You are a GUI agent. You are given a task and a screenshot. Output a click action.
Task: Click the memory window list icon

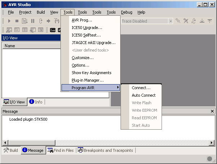[x=25, y=30]
